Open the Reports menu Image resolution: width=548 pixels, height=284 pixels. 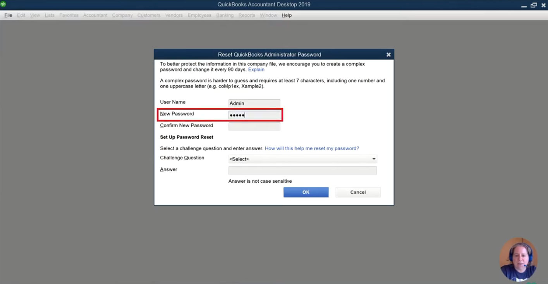tap(247, 15)
